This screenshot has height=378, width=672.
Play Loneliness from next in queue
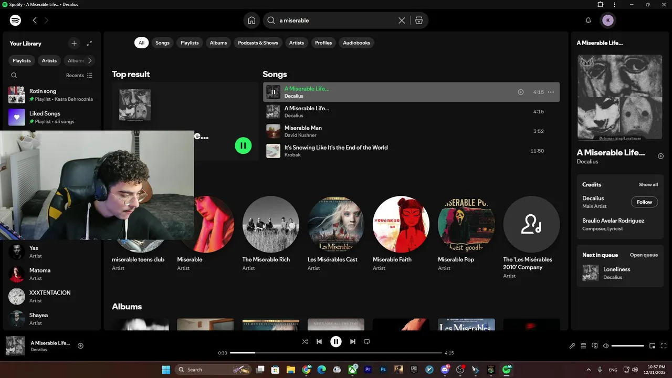point(620,273)
